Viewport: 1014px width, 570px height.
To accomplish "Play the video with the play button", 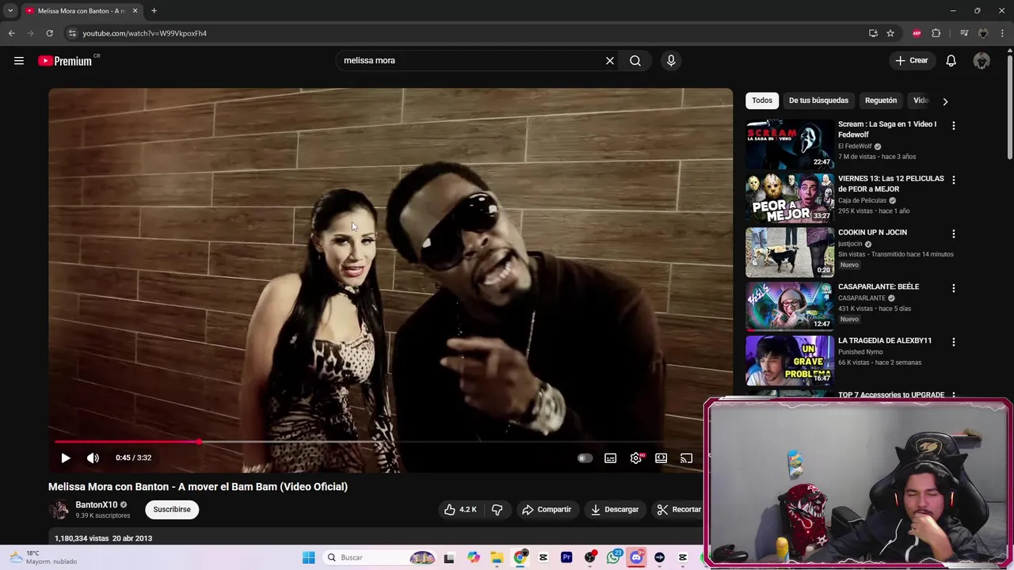I will point(66,458).
